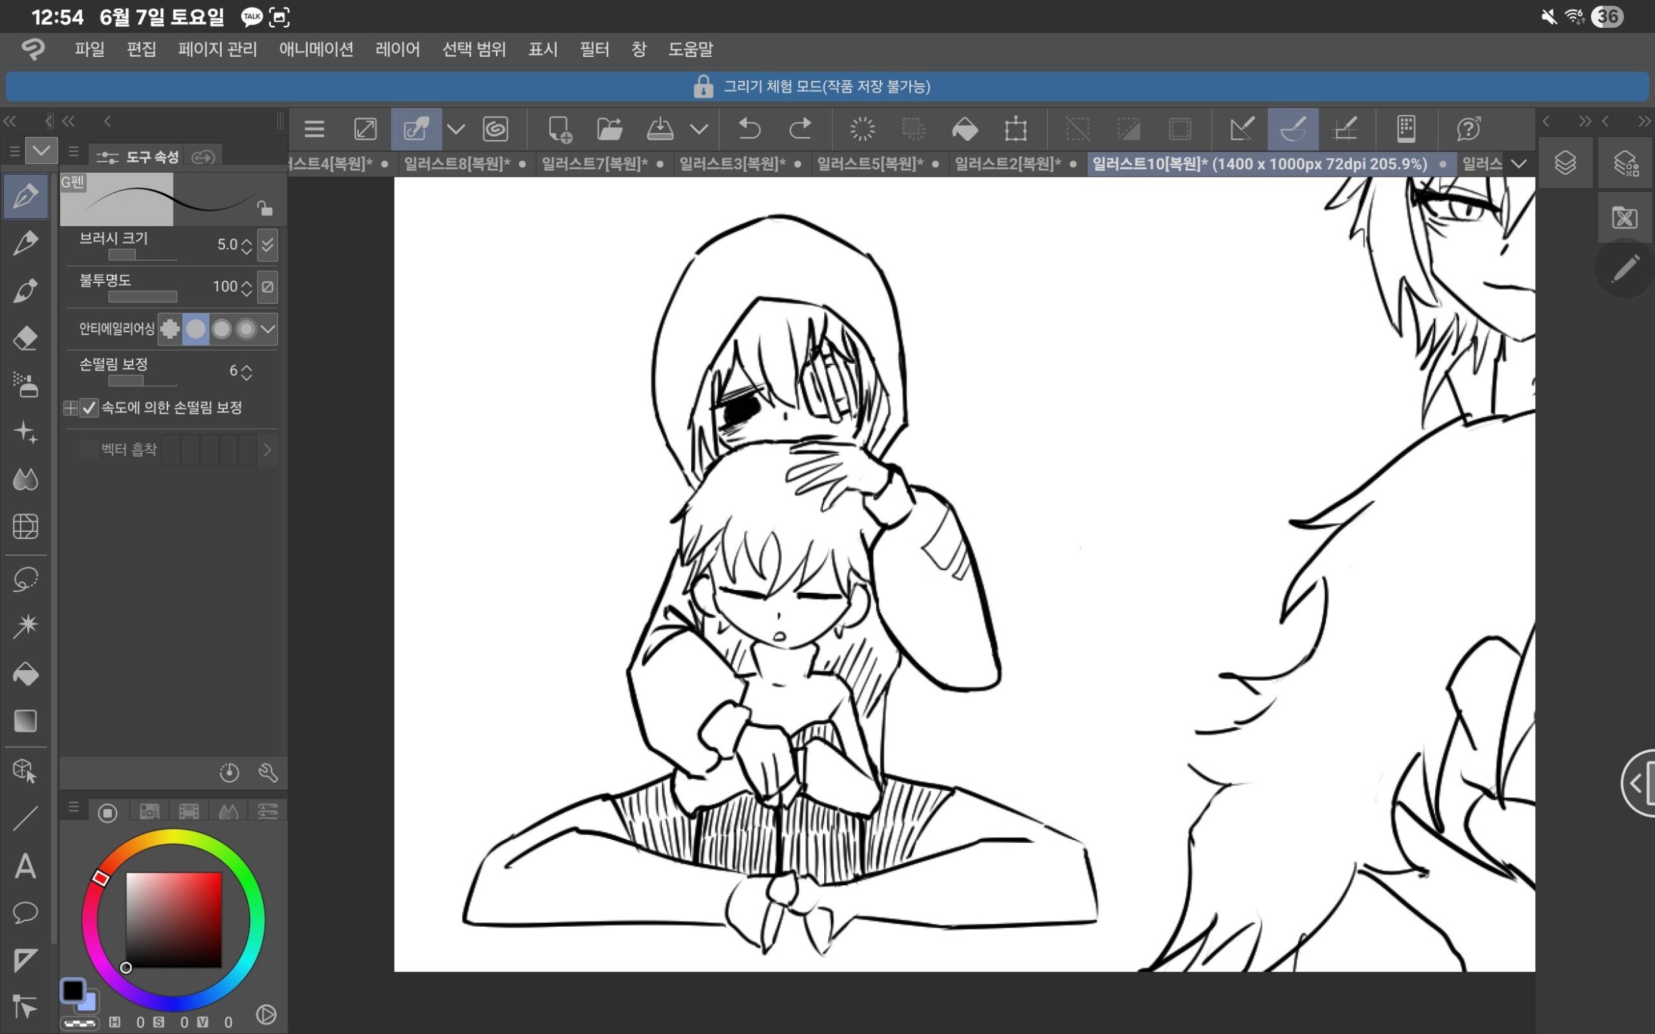Toggle the opacity dynamics button
This screenshot has width=1655, height=1034.
pos(267,287)
